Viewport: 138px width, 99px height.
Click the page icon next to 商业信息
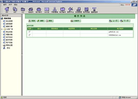(x=4, y=32)
